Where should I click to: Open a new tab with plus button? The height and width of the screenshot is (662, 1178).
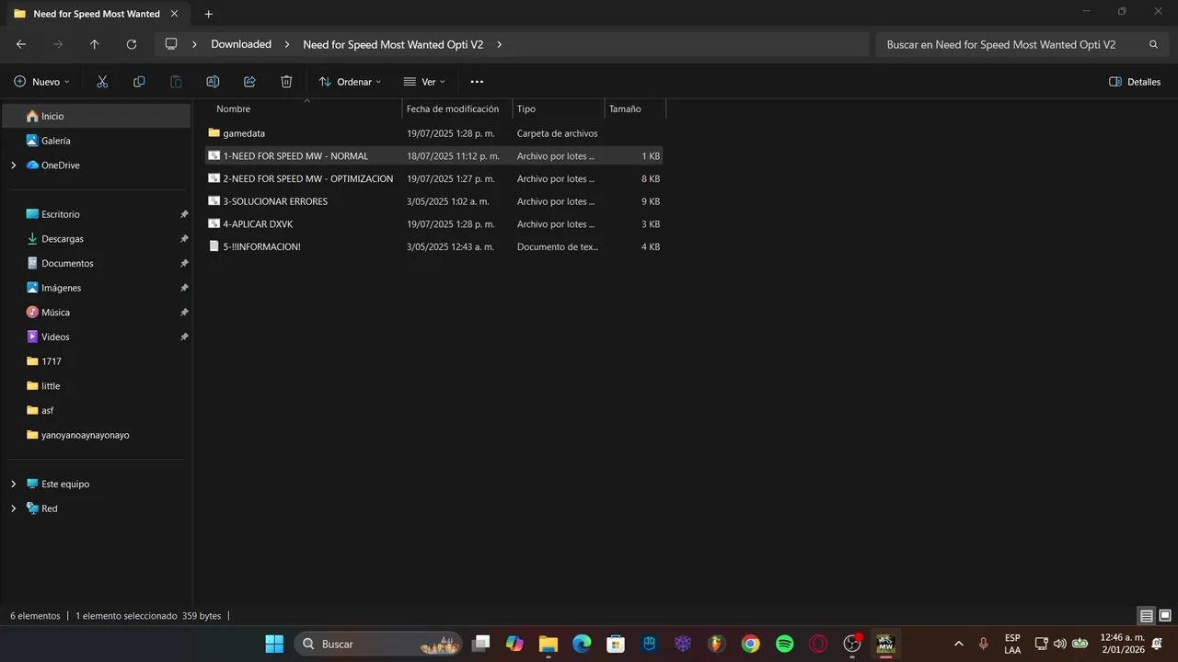point(209,14)
